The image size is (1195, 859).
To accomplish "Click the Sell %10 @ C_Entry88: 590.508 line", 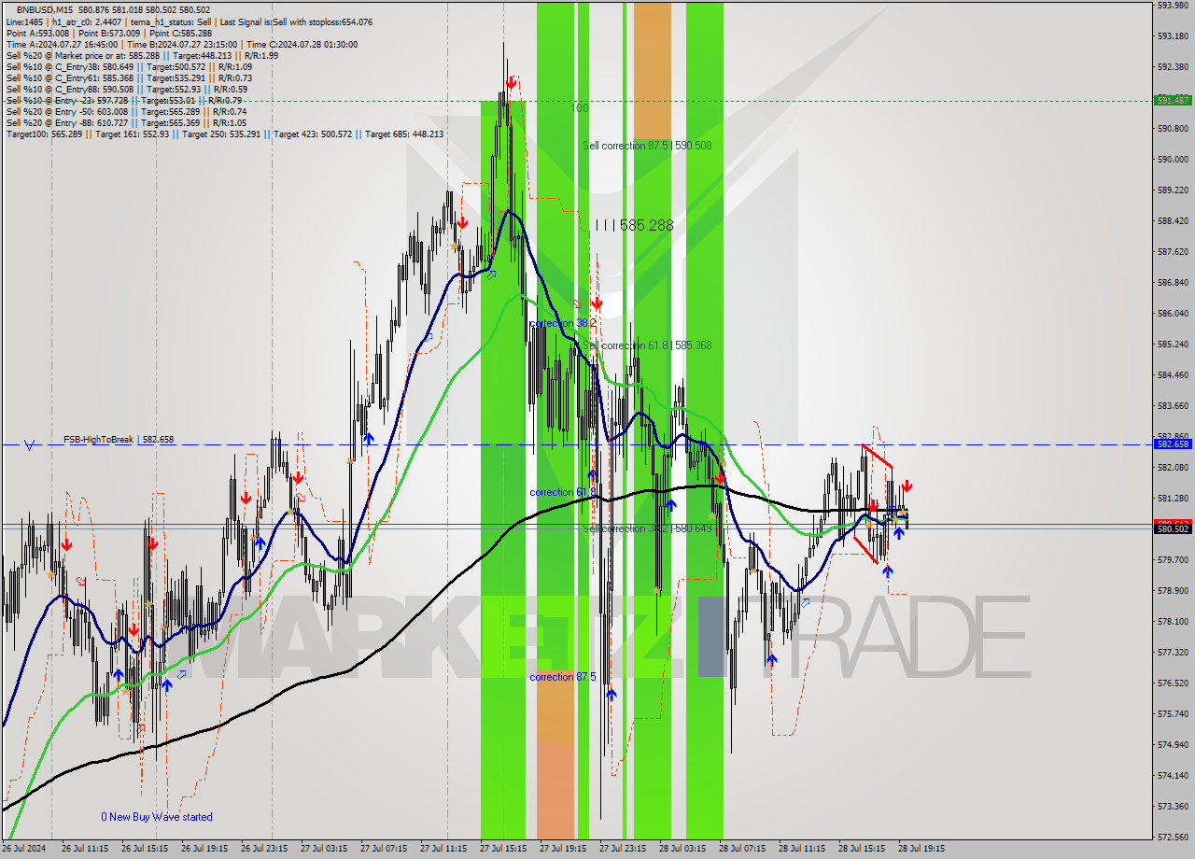I will (x=129, y=89).
